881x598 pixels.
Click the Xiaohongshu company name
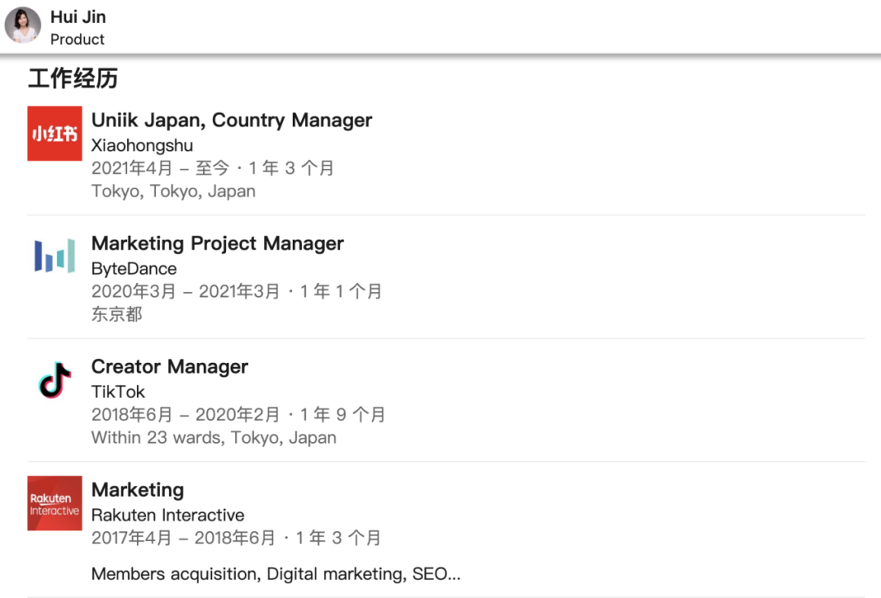pos(142,145)
